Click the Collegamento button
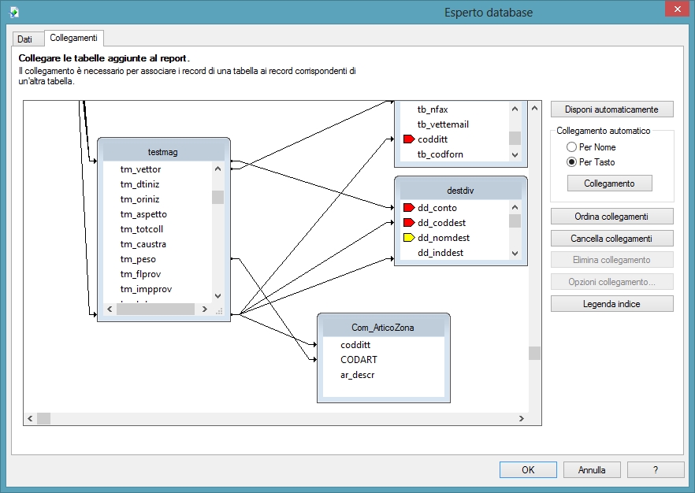Viewport: 695px width, 493px height. click(x=609, y=183)
